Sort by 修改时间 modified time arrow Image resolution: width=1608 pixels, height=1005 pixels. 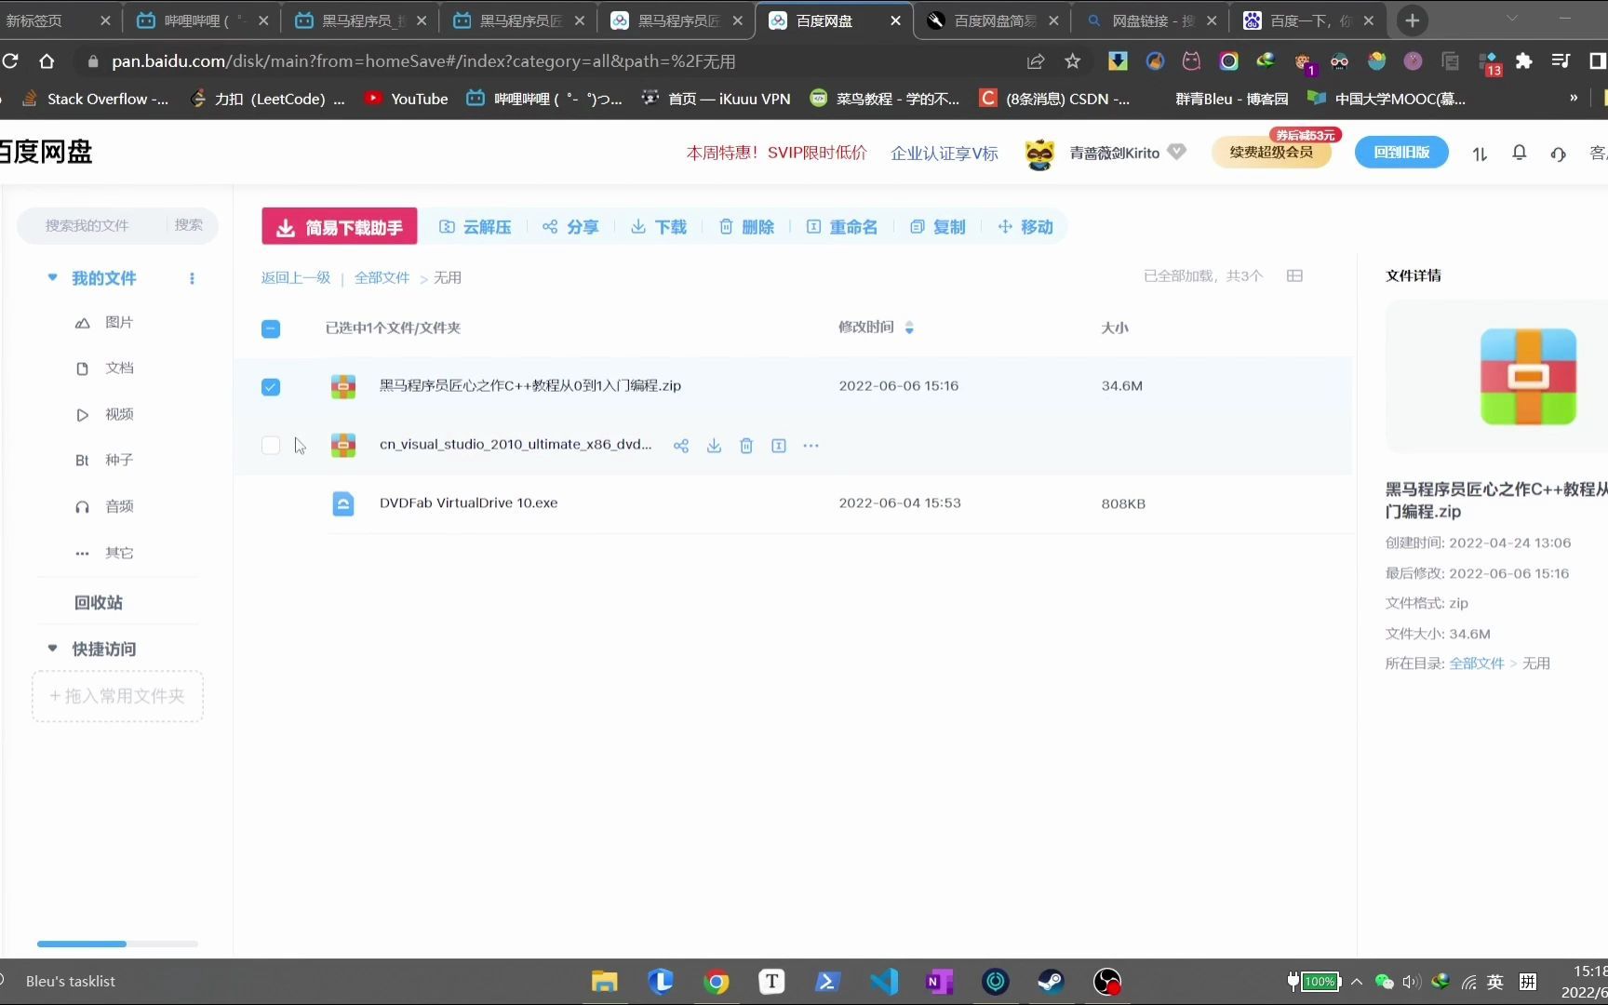click(x=909, y=328)
